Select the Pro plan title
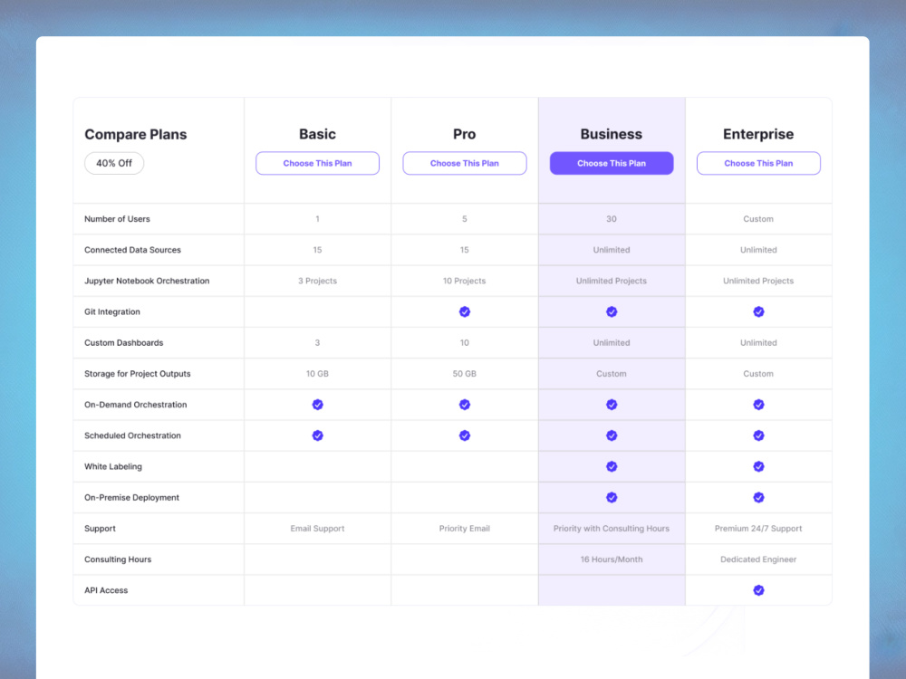 [x=465, y=134]
